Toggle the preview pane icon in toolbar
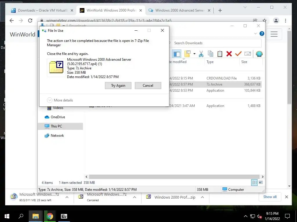This screenshot has height=222, width=297. tap(177, 54)
